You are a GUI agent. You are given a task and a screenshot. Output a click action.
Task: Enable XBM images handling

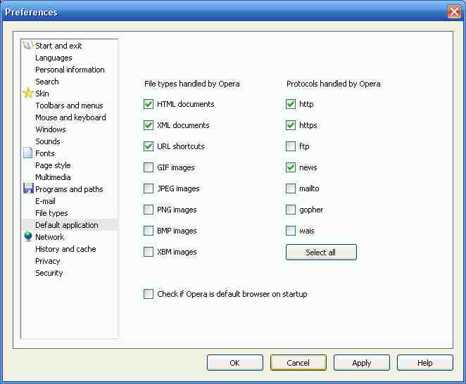[149, 252]
